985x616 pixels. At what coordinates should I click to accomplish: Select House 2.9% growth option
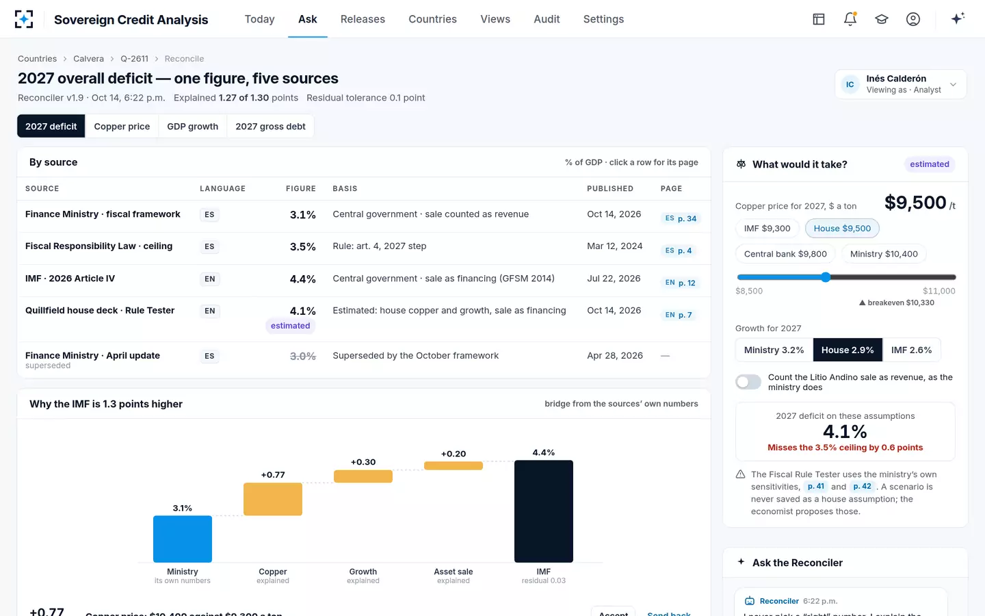pyautogui.click(x=848, y=350)
